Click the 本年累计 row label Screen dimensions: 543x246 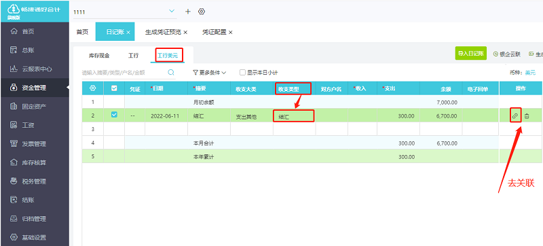[x=204, y=156]
